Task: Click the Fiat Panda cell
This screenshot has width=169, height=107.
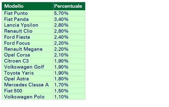Action: click(27, 19)
